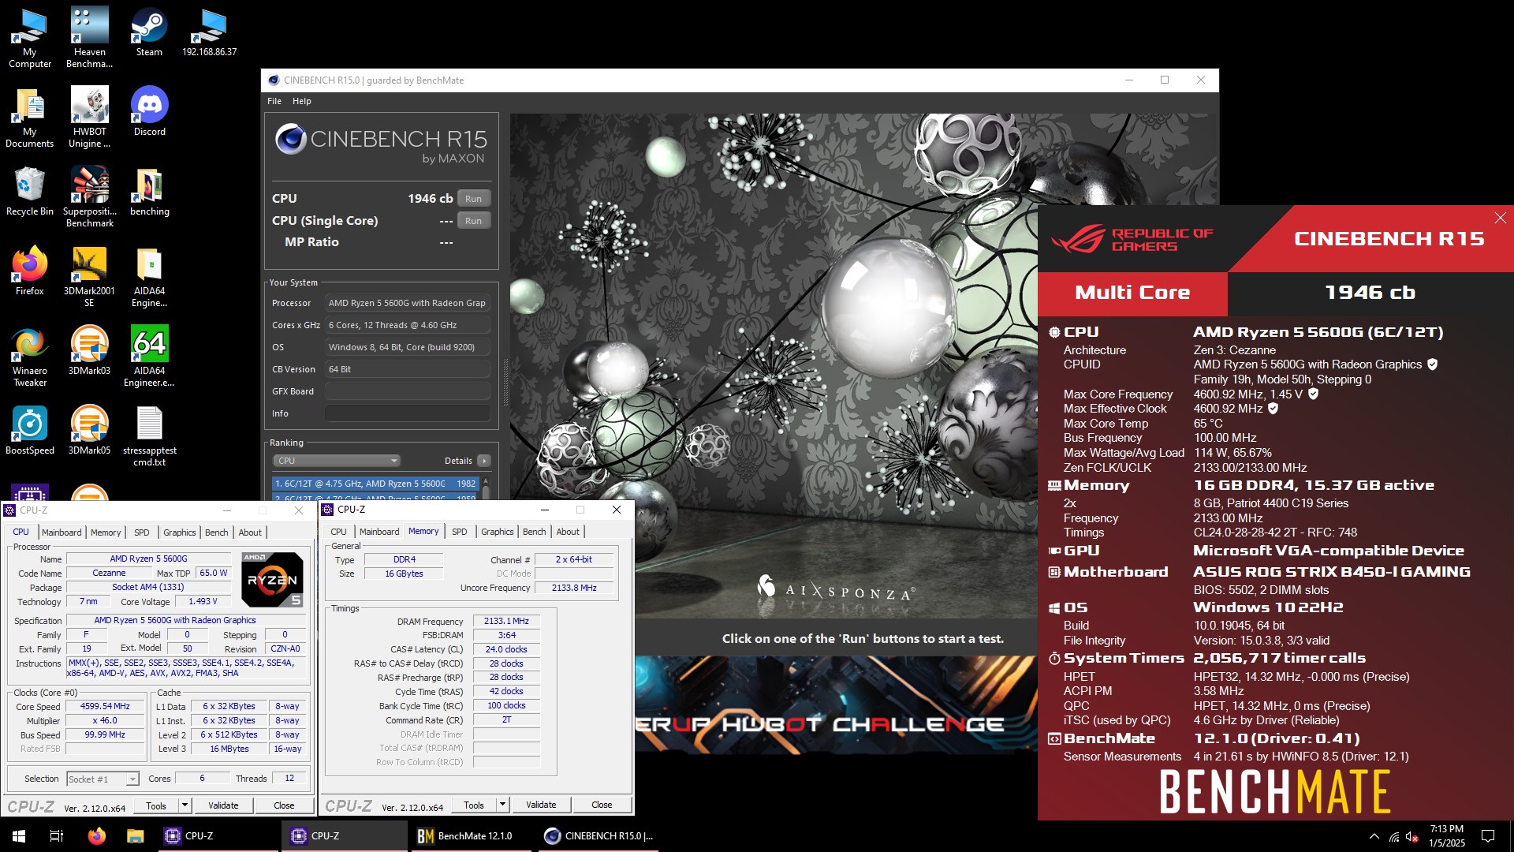Open File Explorer from the taskbar
The image size is (1514, 852).
(135, 836)
